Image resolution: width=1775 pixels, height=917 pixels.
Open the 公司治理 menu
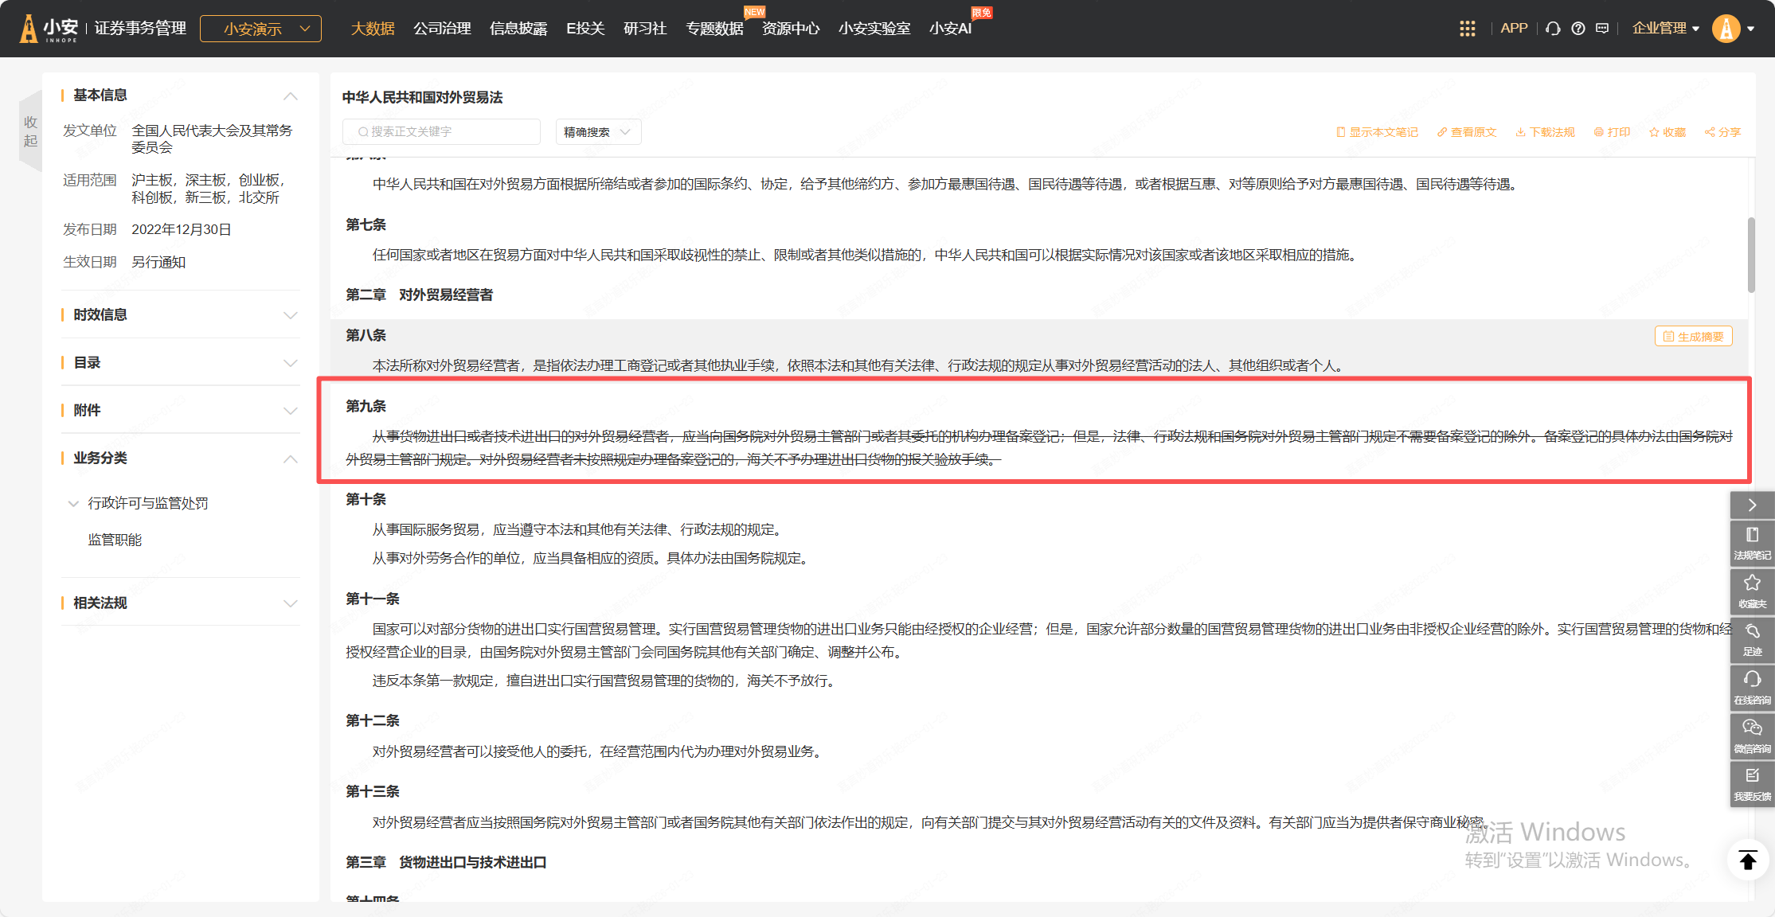tap(442, 29)
